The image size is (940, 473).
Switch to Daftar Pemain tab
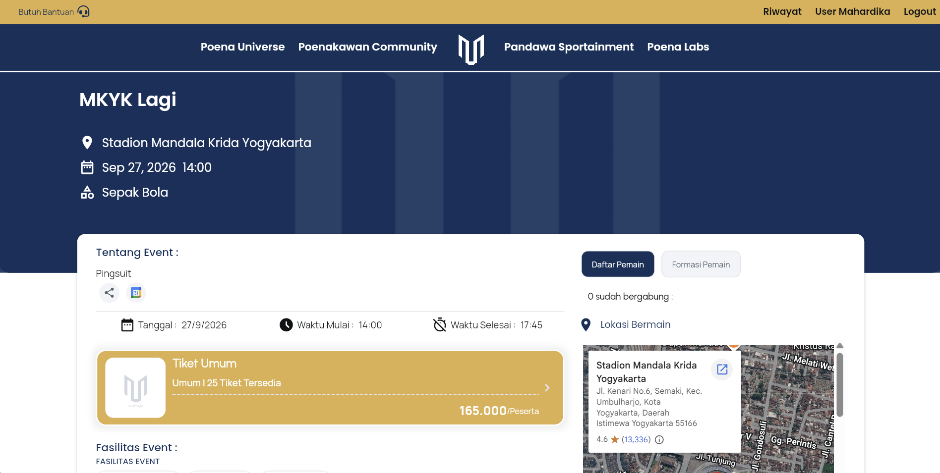point(618,264)
